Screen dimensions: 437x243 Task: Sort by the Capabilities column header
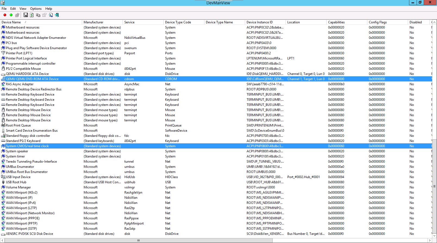pos(347,22)
